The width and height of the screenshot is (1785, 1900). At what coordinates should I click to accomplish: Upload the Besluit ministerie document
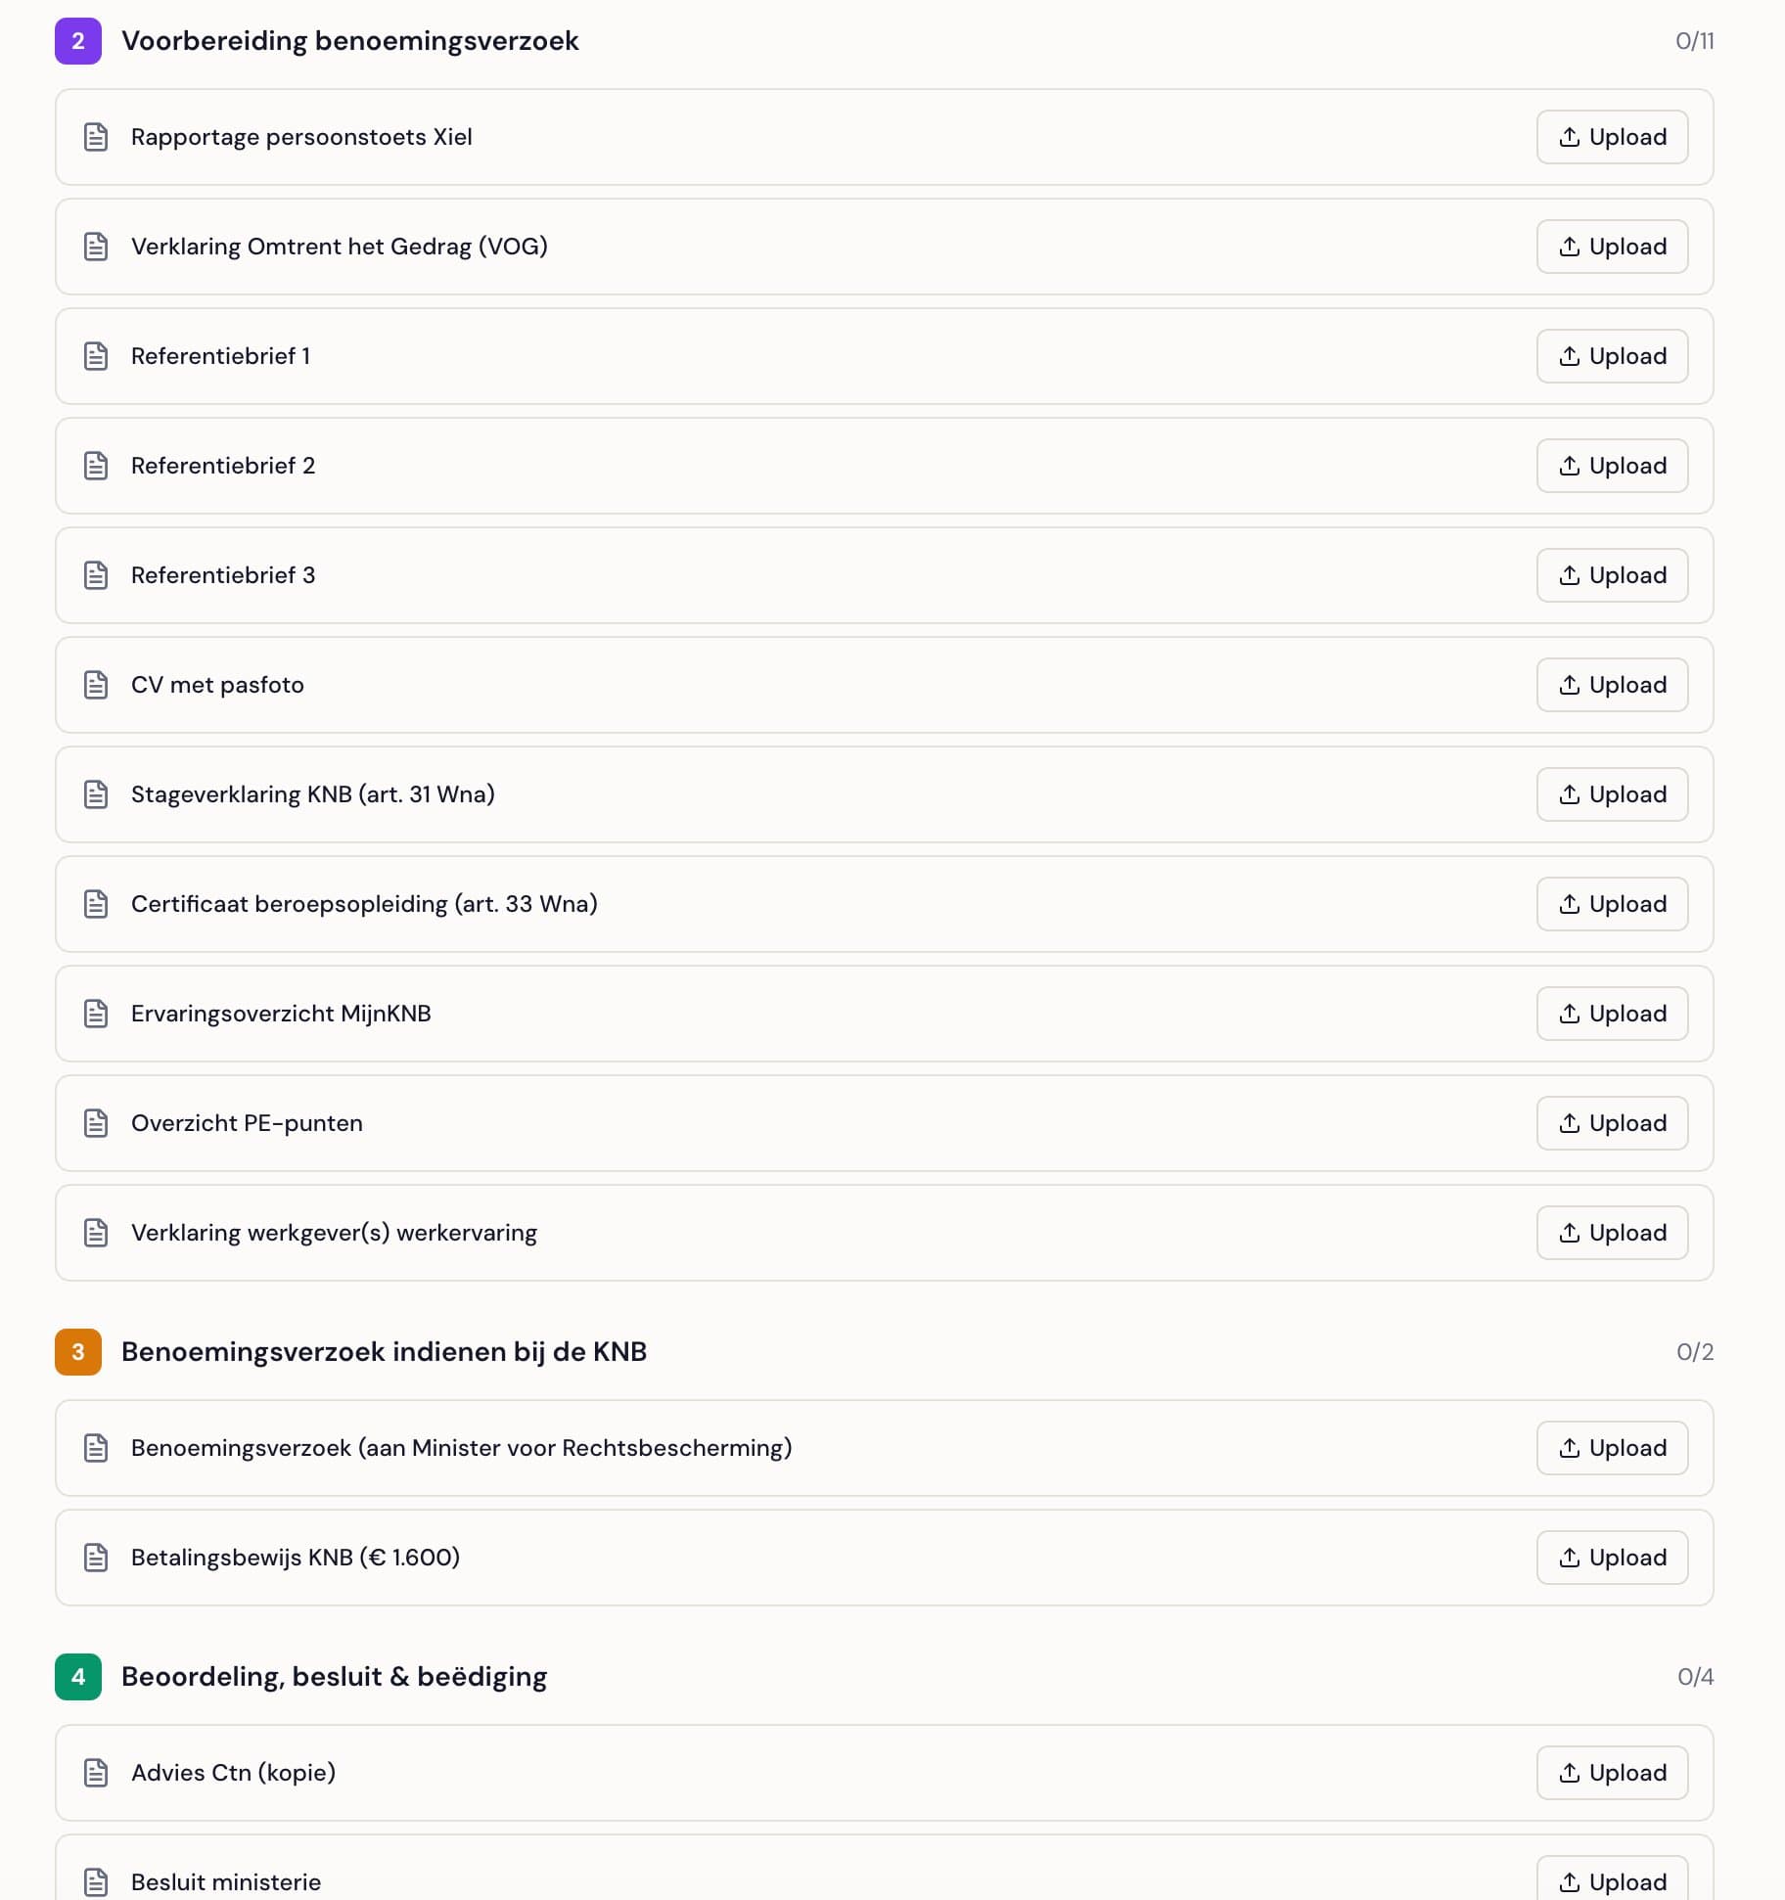click(x=1612, y=1880)
